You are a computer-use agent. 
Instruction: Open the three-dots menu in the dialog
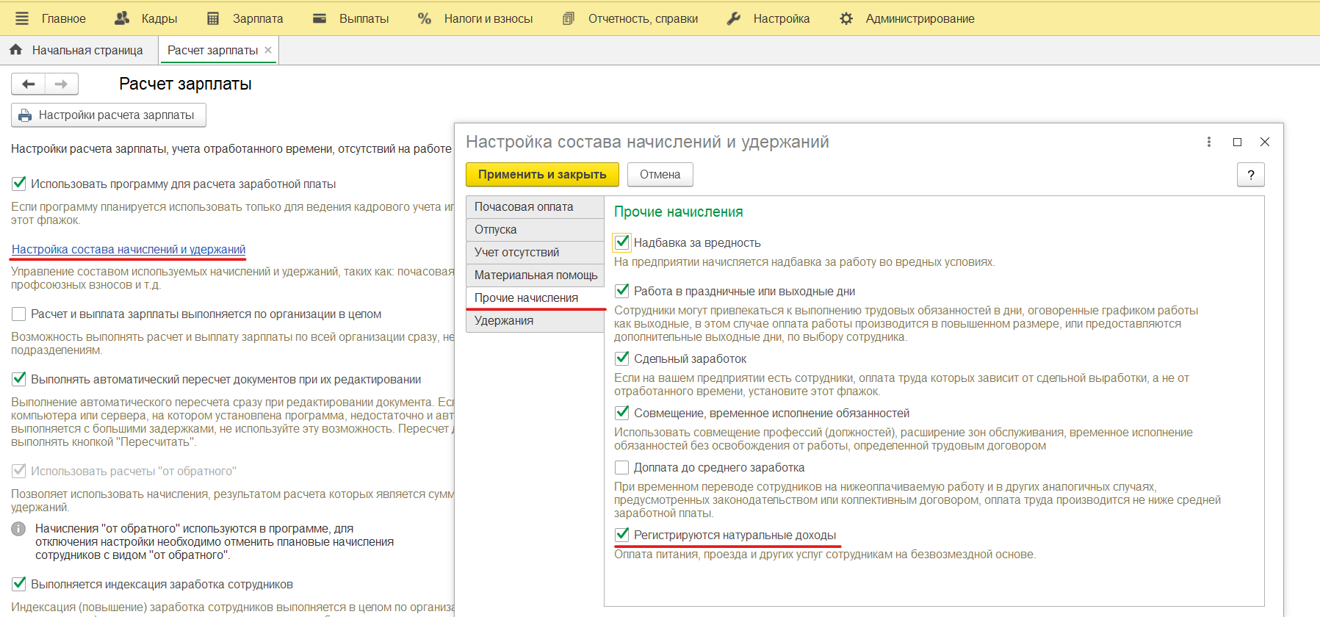[x=1208, y=142]
